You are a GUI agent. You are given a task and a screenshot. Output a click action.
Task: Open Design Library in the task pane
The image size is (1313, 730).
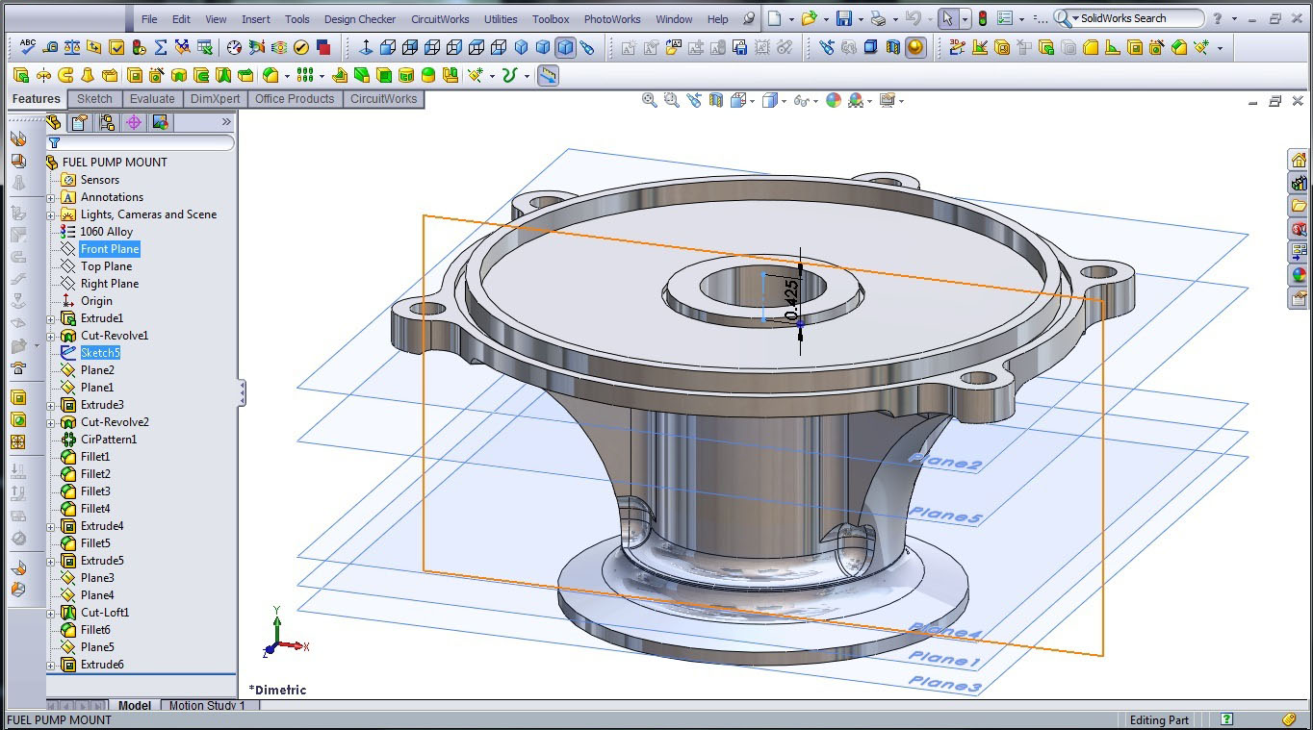[1299, 183]
